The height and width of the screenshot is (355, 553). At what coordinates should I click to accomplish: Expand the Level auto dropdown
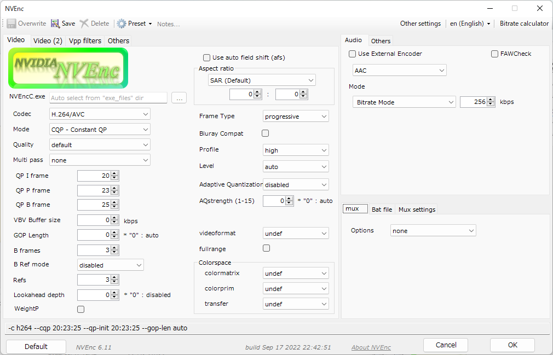point(296,167)
